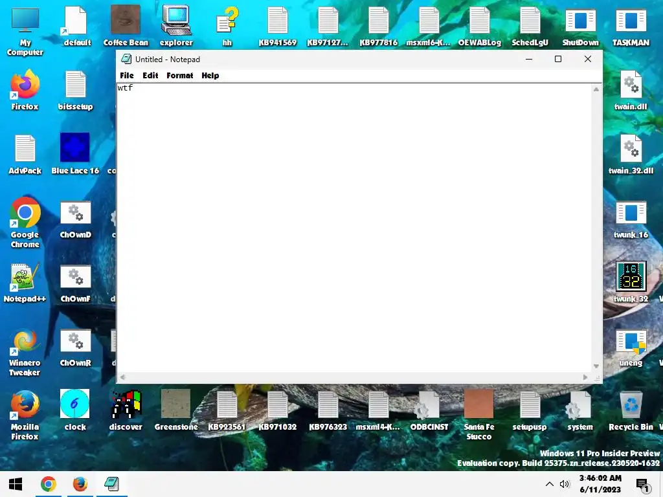
Task: Select the Mozilla Firefox desktop shortcut
Action: pos(25,415)
